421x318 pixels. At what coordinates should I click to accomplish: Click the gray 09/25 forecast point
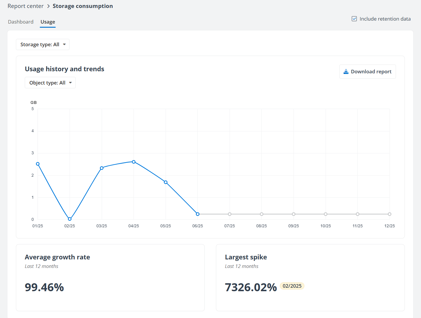click(x=293, y=214)
